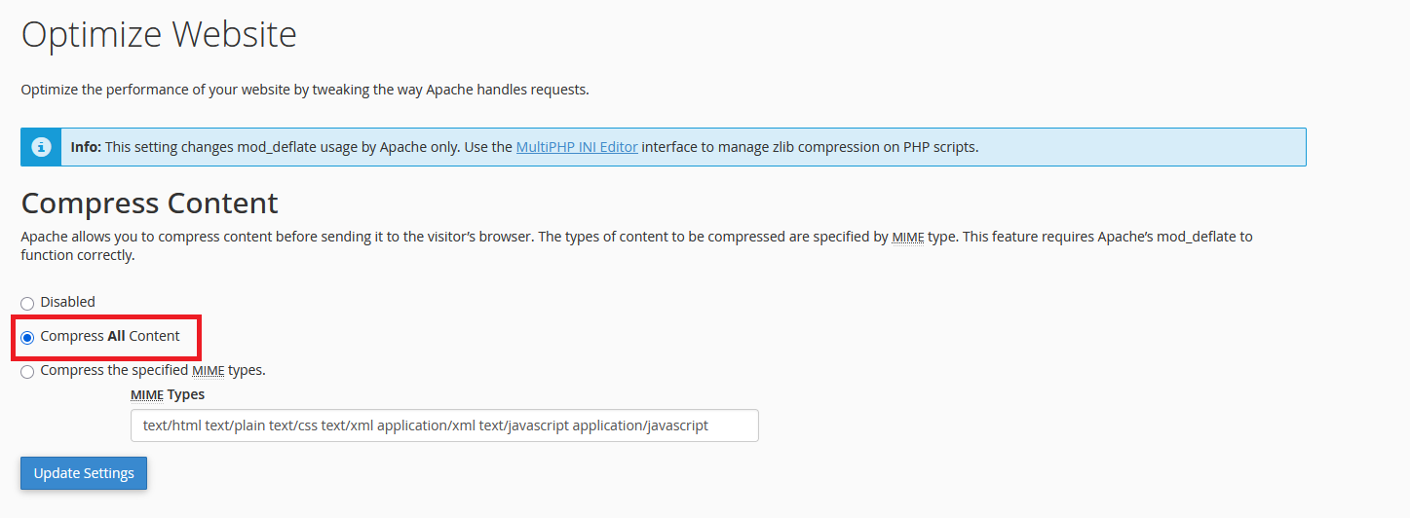1410x518 pixels.
Task: Click the Optimize Website page heading
Action: 159,35
